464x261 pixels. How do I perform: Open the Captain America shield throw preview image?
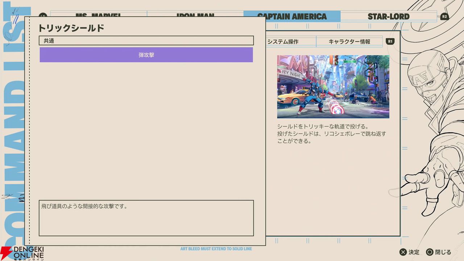coord(333,87)
